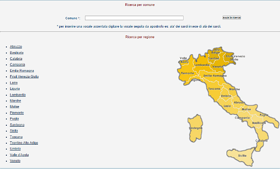Click Alto Adige on the map
Screen dimensions: 280x169
pos(216,51)
